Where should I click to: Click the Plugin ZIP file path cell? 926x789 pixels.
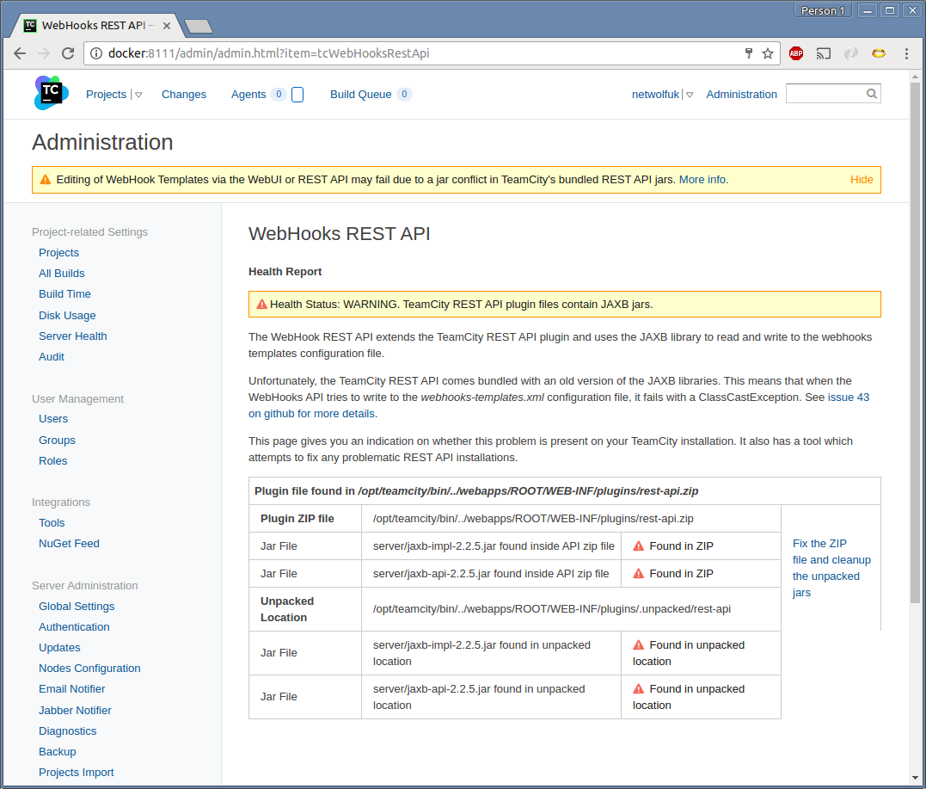pyautogui.click(x=571, y=518)
